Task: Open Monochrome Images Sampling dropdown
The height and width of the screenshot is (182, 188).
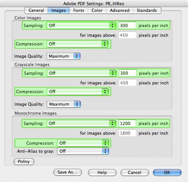Action: coord(81,123)
